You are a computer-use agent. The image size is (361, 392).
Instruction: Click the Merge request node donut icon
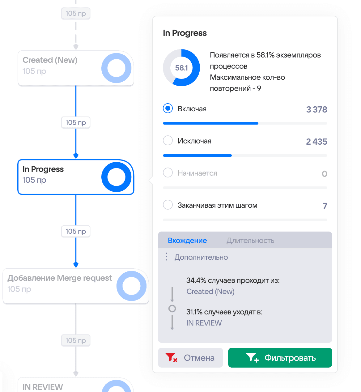pyautogui.click(x=131, y=286)
